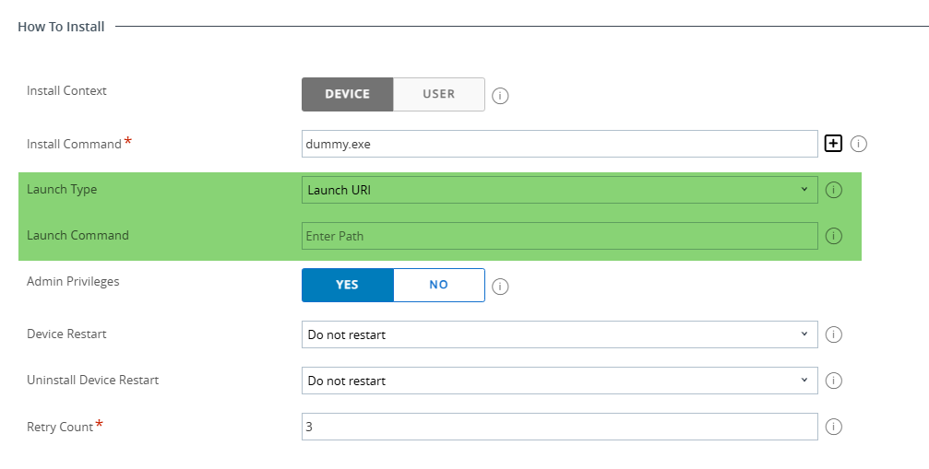Open info icon next to Retry Count
The image size is (929, 469).
coord(834,427)
